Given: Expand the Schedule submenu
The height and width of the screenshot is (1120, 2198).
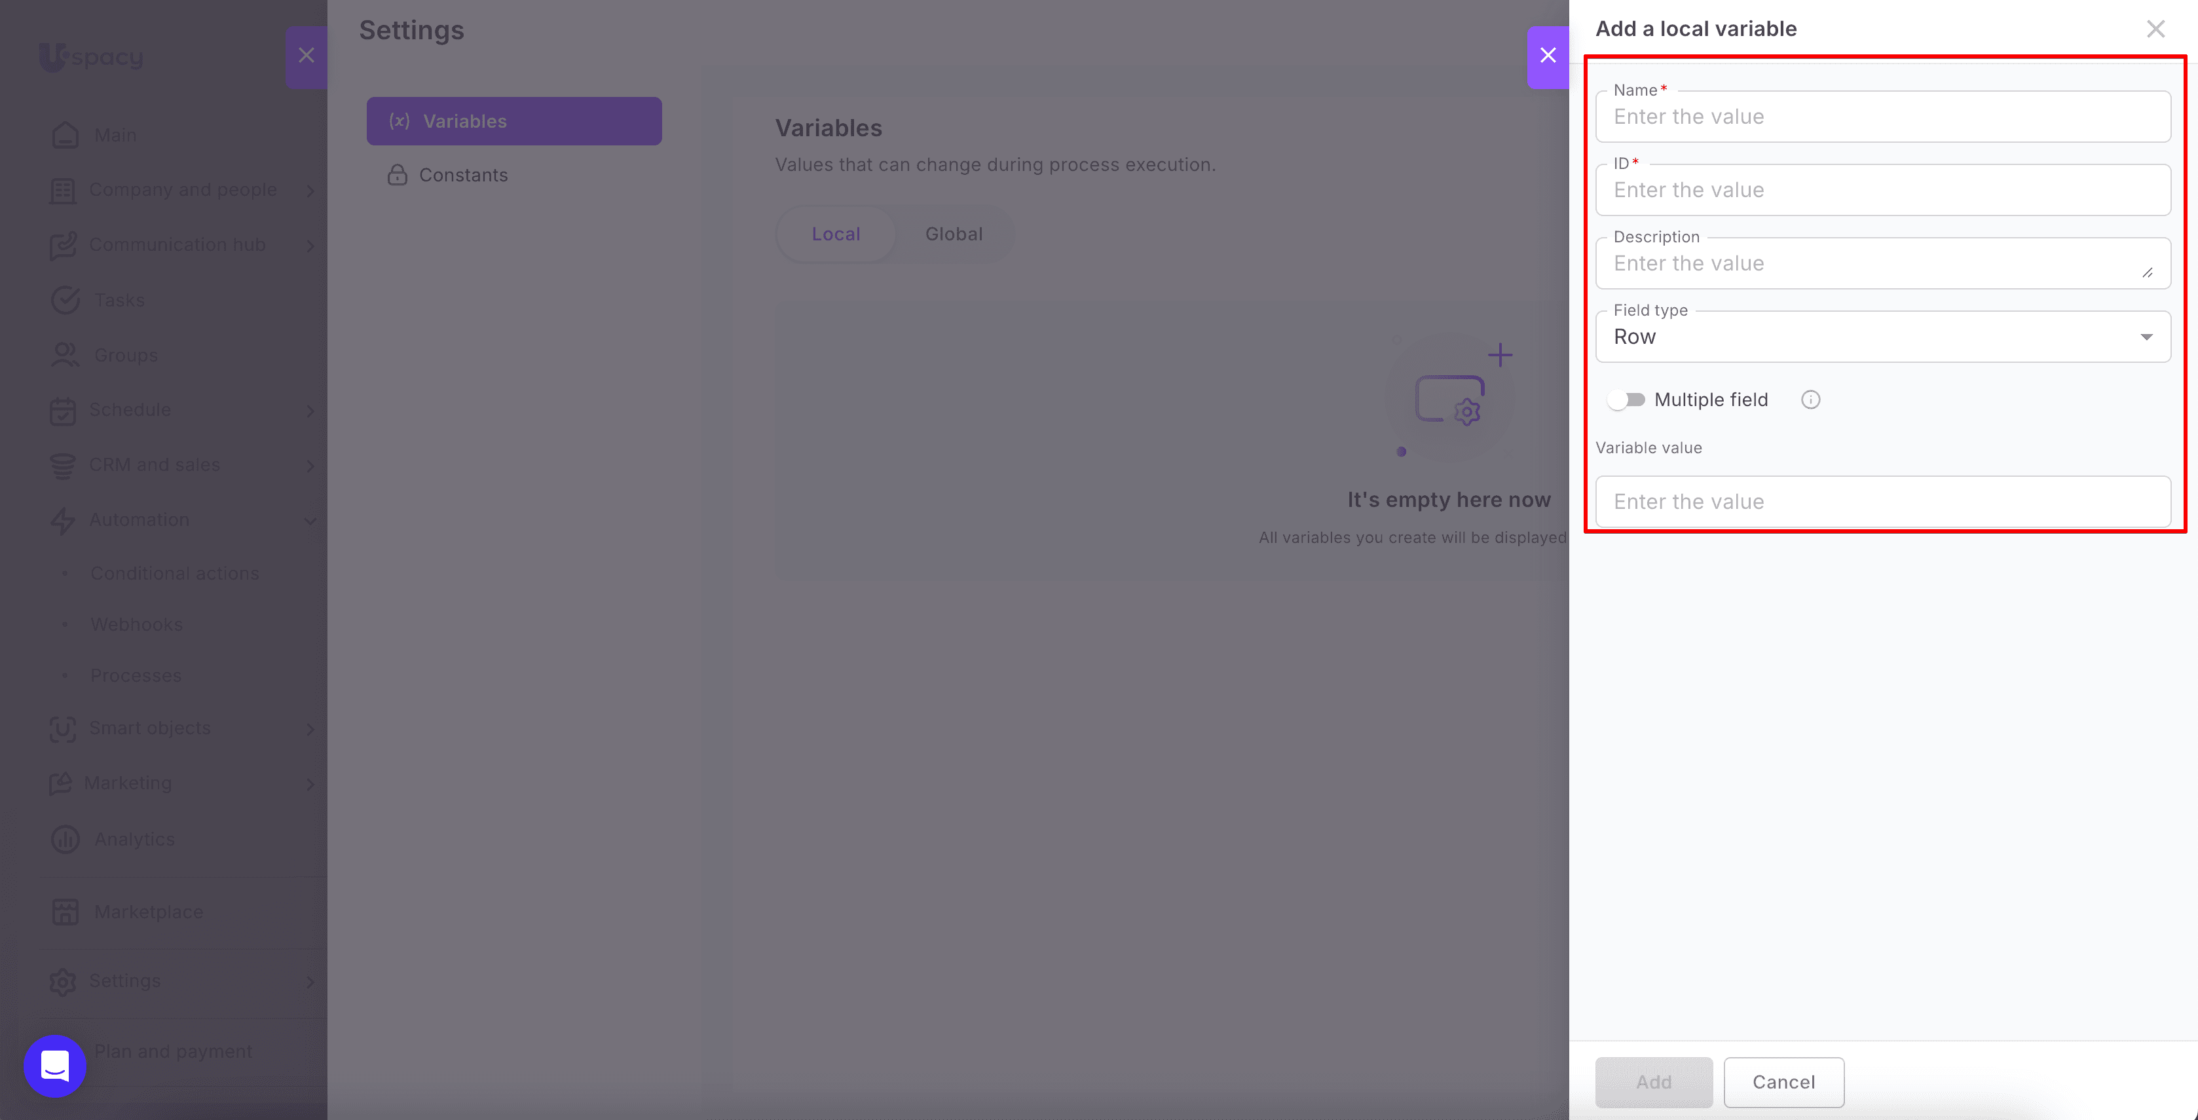Looking at the screenshot, I should point(310,411).
